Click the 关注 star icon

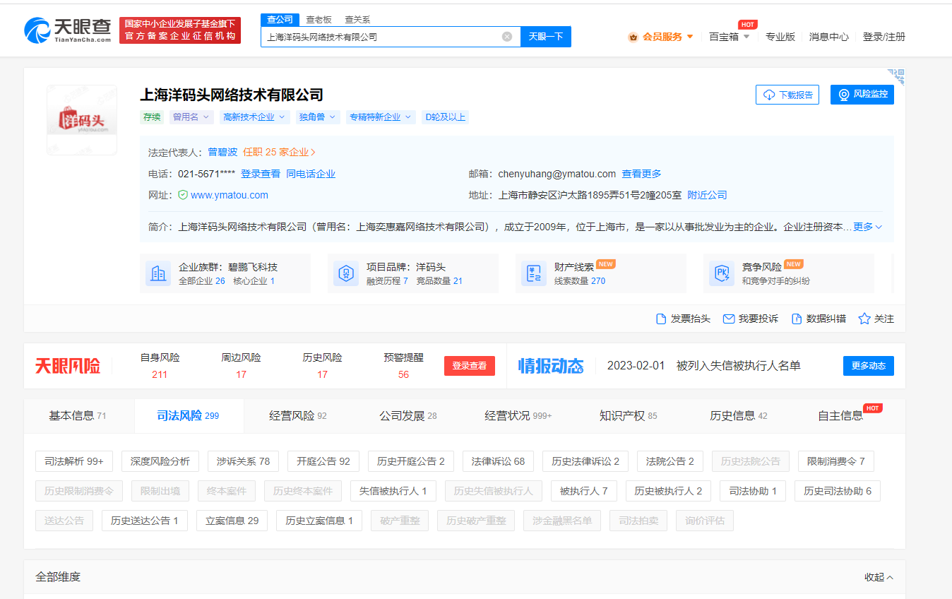(864, 319)
